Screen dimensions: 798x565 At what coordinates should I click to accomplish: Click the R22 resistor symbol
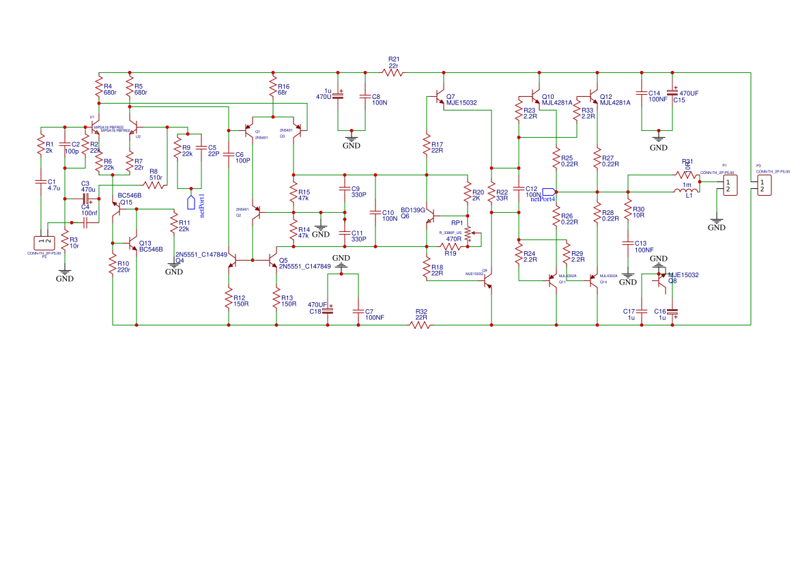(491, 192)
